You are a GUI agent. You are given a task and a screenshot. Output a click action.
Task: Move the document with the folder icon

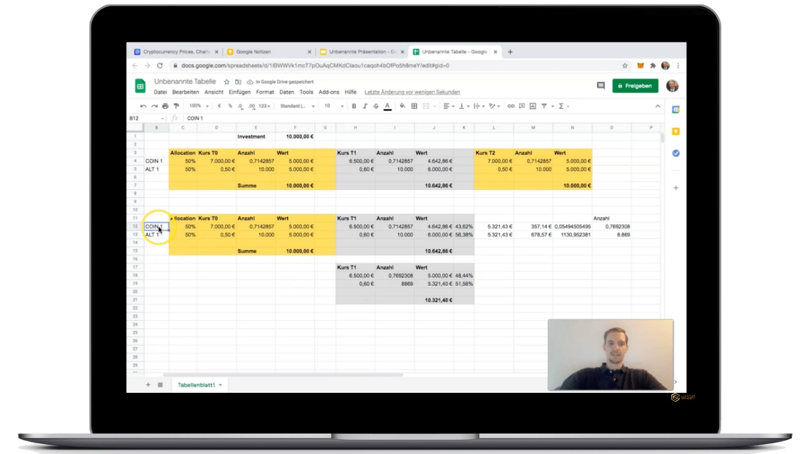[238, 82]
